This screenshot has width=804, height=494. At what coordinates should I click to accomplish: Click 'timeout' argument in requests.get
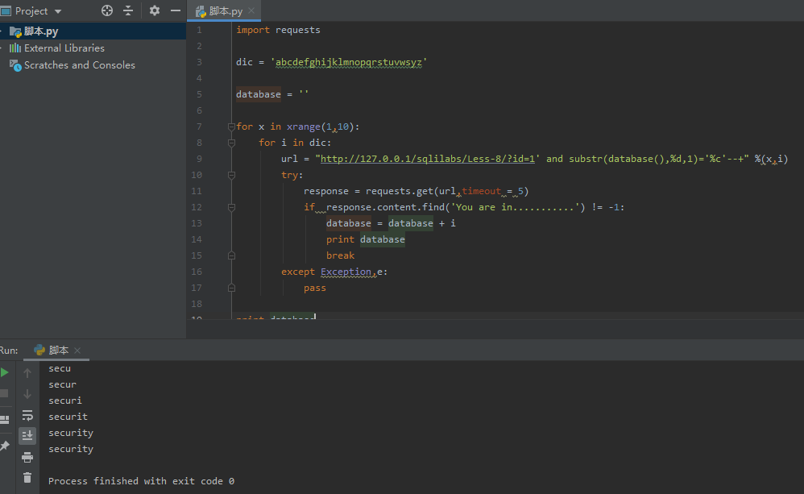coord(482,191)
